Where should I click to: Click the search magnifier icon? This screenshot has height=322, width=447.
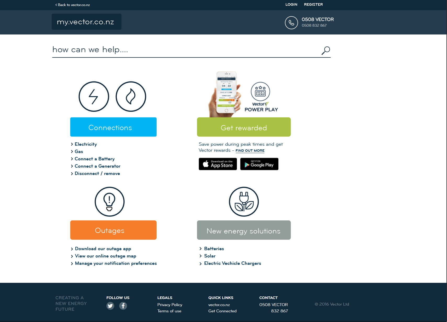tap(326, 50)
